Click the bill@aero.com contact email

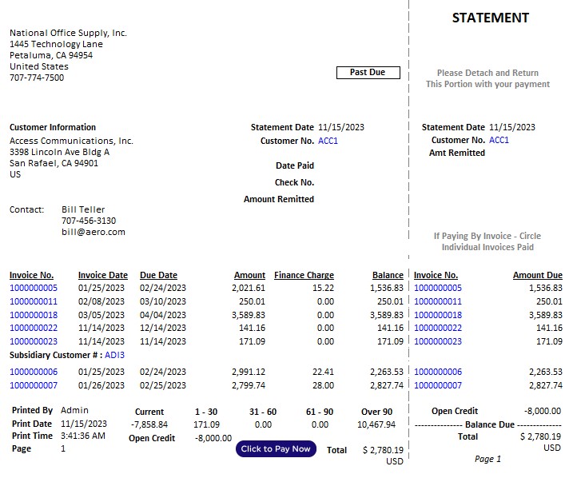click(x=94, y=232)
